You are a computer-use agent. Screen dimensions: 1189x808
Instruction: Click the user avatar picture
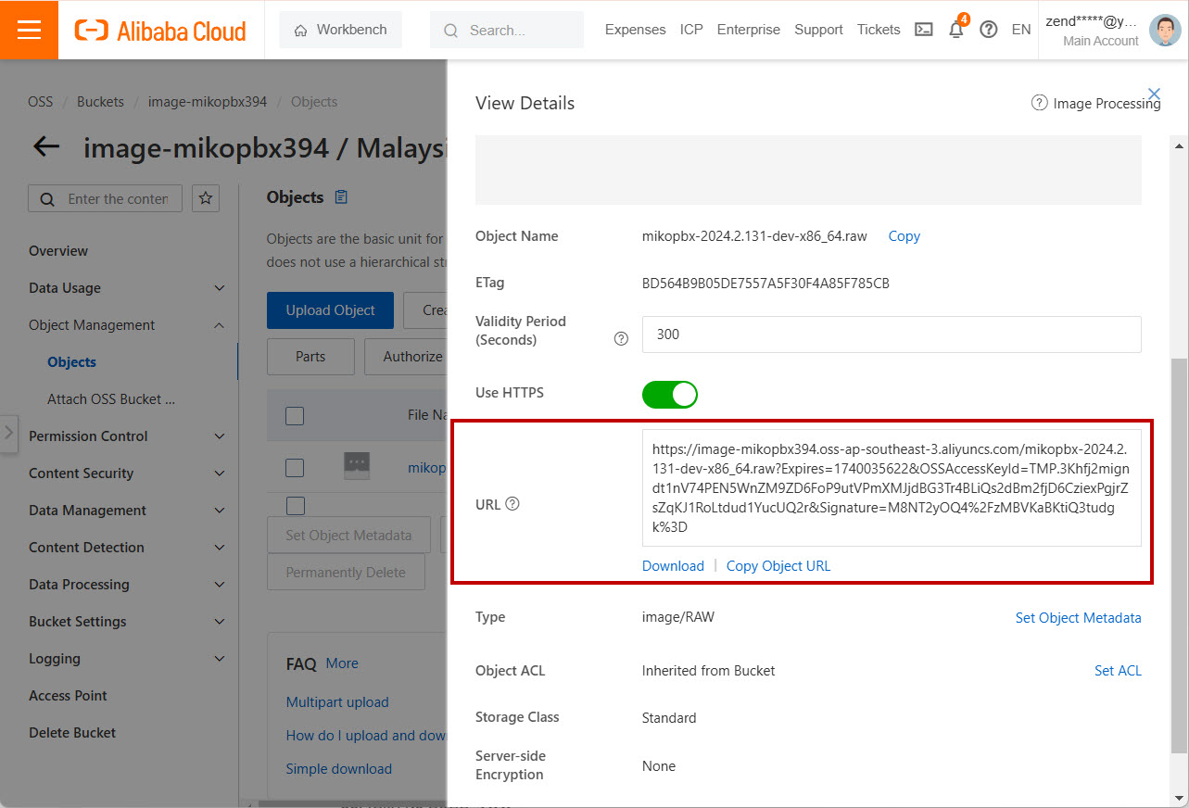[x=1164, y=31]
